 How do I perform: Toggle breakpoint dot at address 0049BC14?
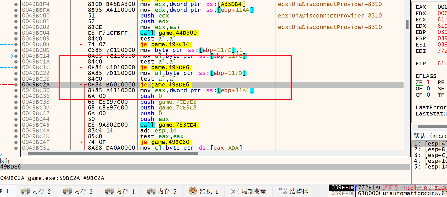coord(16,56)
